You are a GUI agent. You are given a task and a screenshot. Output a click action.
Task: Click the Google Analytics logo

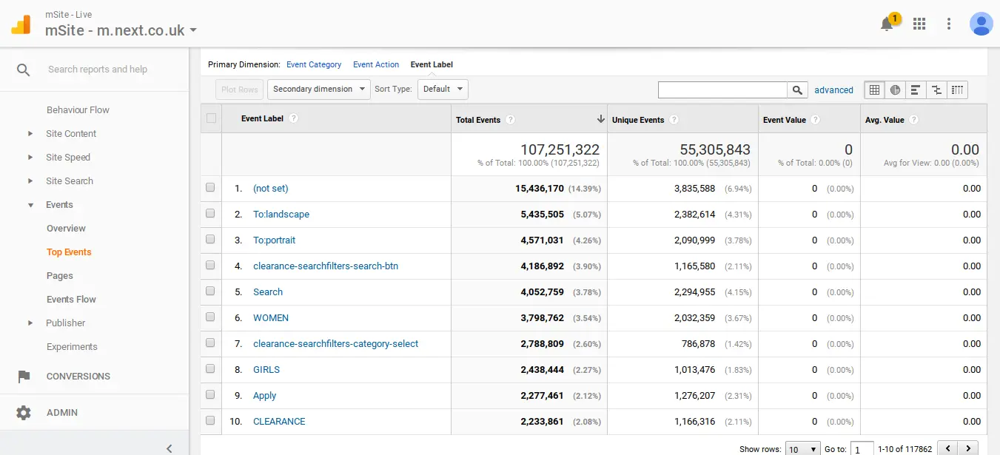pyautogui.click(x=21, y=24)
